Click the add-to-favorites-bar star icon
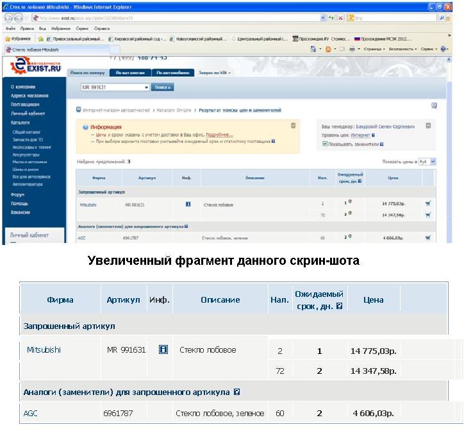The width and height of the screenshot is (464, 445). [x=41, y=38]
